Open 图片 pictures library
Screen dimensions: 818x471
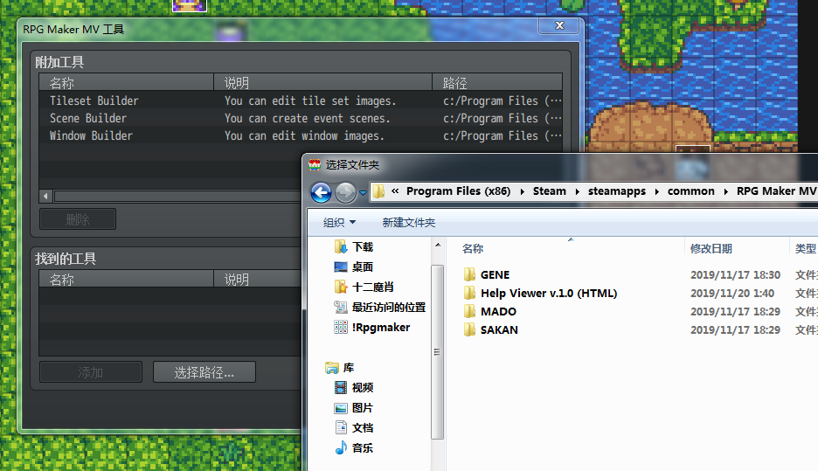363,408
